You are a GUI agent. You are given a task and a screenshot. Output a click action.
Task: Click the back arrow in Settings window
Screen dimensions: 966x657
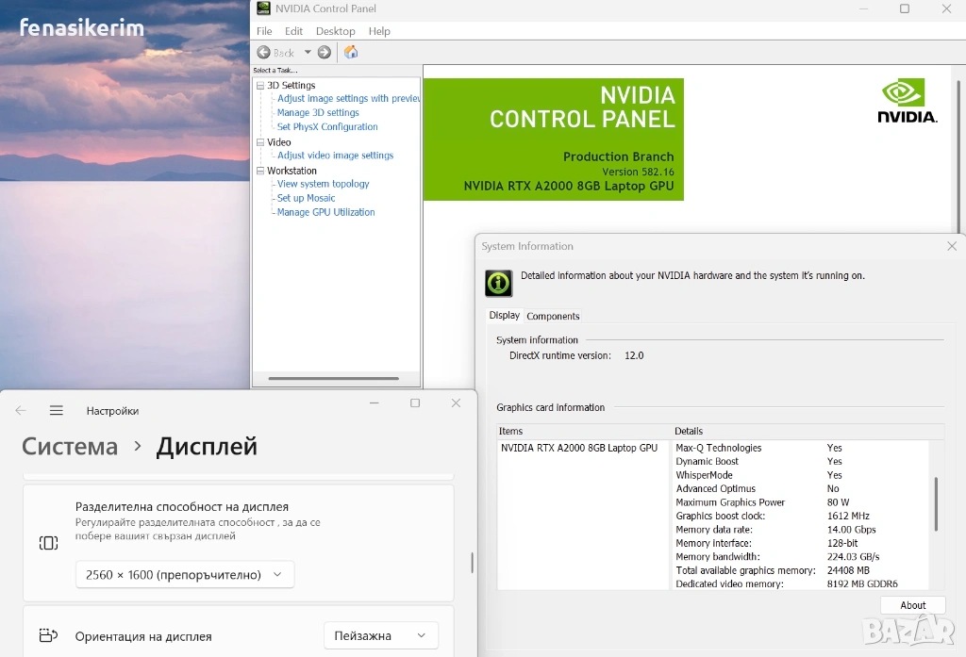21,411
